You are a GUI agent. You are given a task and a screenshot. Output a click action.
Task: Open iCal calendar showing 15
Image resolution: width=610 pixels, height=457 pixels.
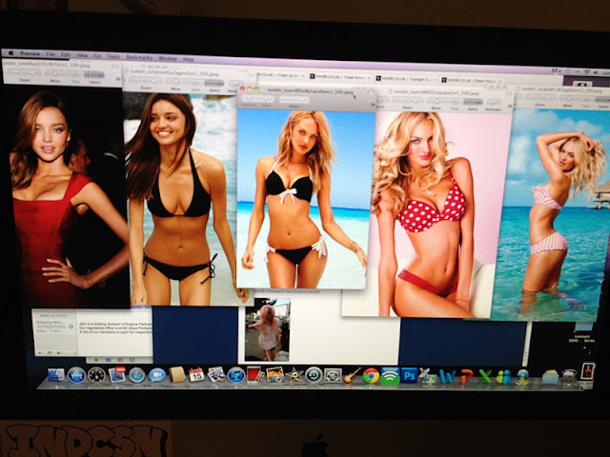pos(197,374)
